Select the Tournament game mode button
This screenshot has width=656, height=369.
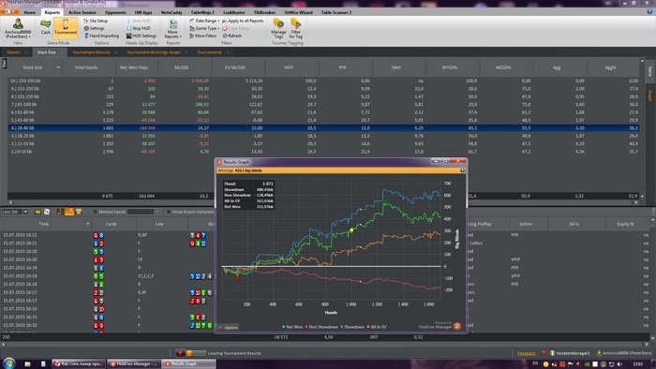click(66, 27)
